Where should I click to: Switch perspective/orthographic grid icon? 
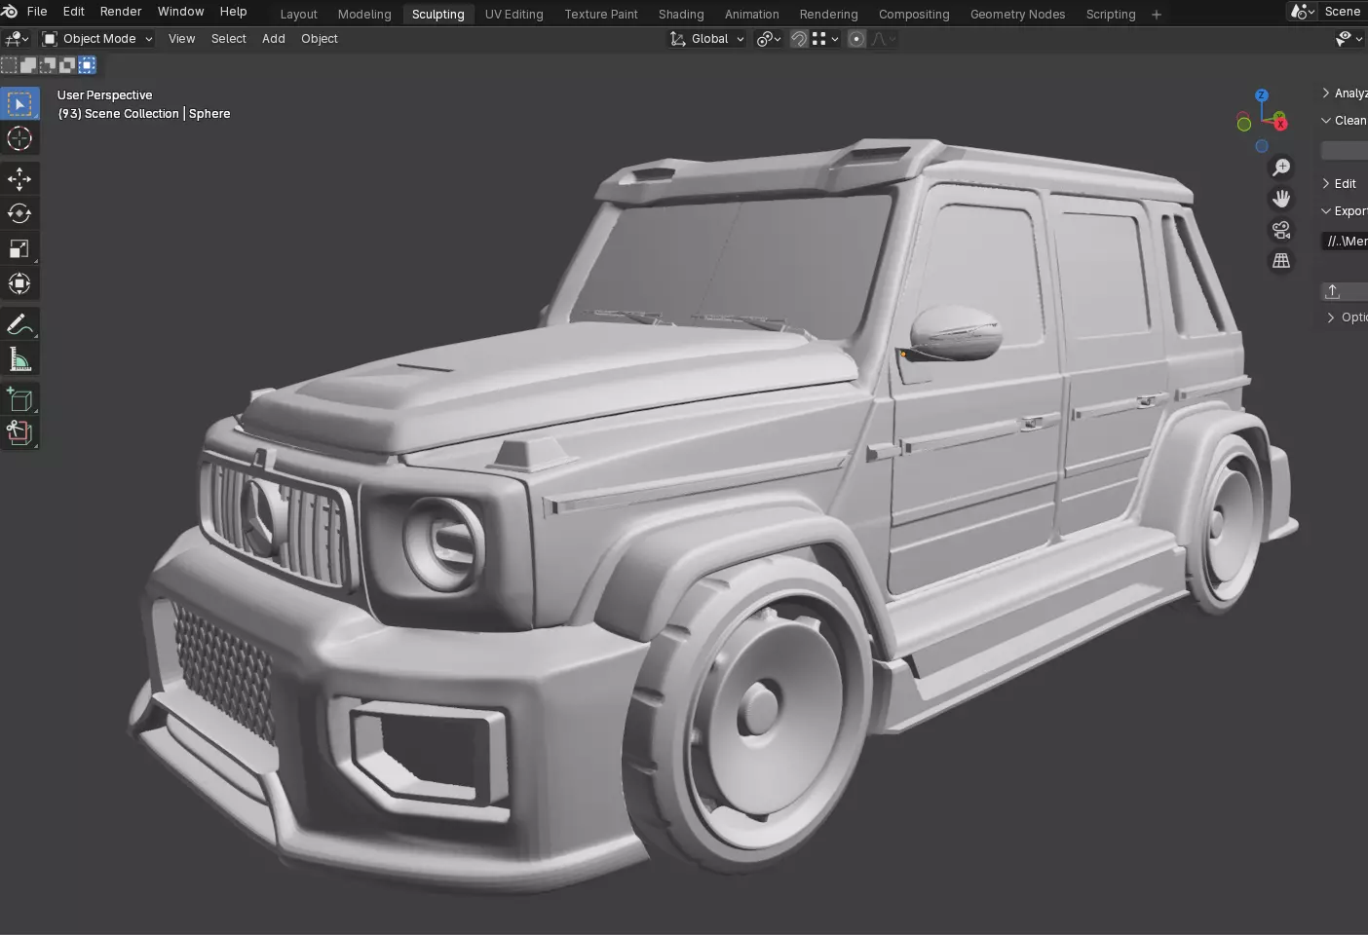(x=1281, y=261)
